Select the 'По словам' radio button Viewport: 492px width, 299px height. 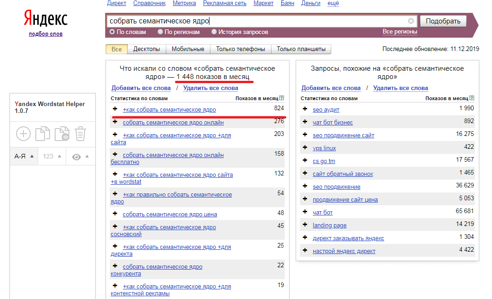112,32
